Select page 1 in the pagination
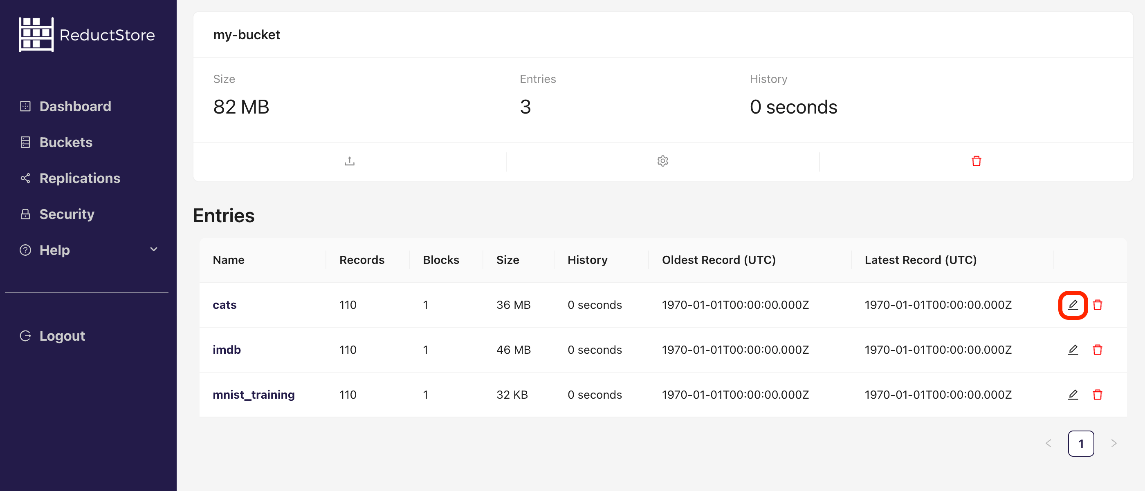Image resolution: width=1145 pixels, height=491 pixels. click(x=1081, y=443)
